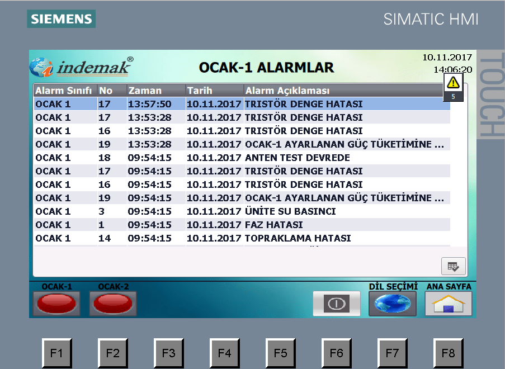The width and height of the screenshot is (505, 369).
Task: Select the FAZ HATASI alarm row
Action: (x=242, y=225)
